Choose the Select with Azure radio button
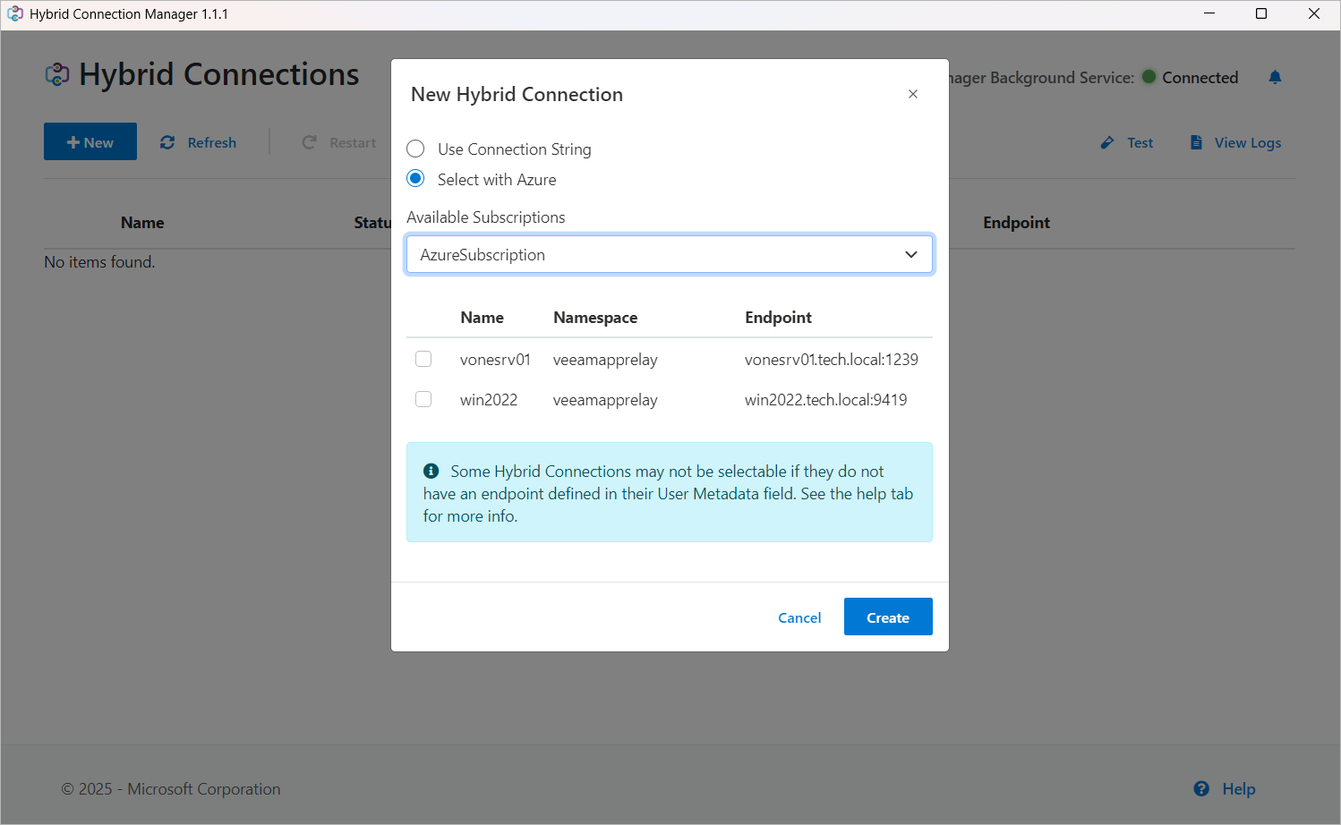Screen dimensions: 1341x825 pyautogui.click(x=415, y=179)
